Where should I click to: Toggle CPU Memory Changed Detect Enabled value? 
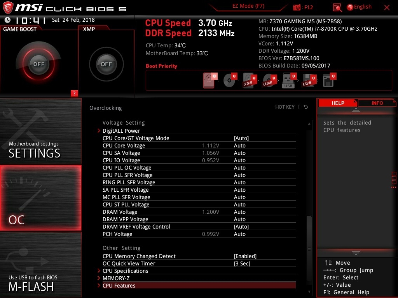245,256
